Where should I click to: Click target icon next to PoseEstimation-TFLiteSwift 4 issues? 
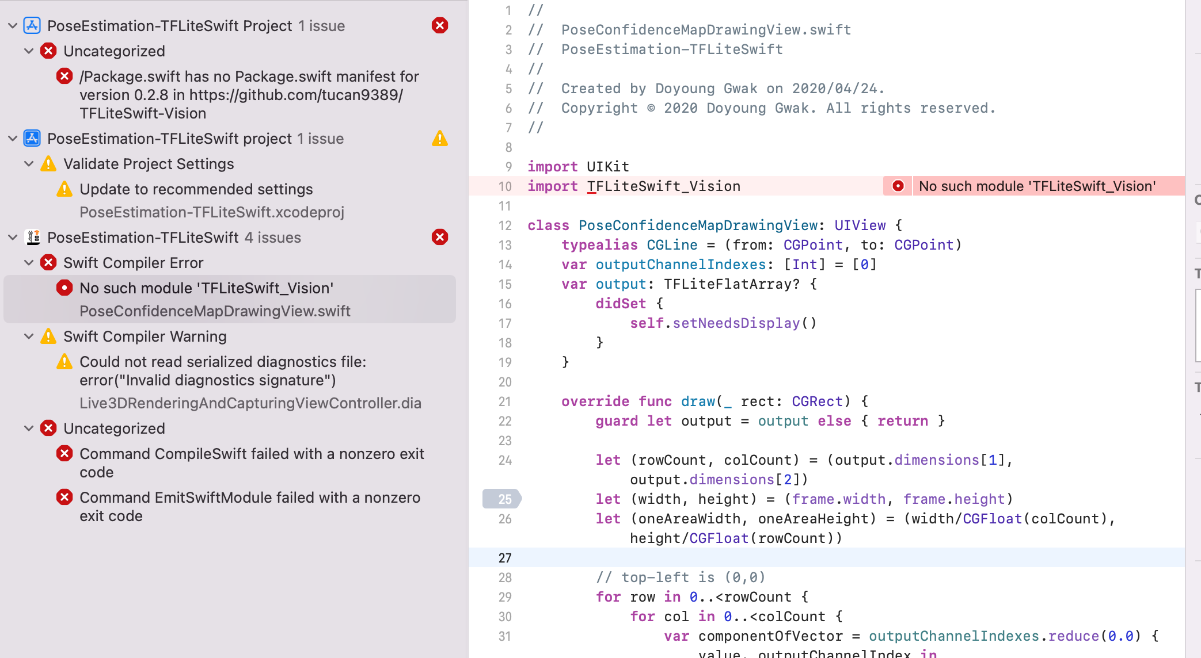coord(33,238)
